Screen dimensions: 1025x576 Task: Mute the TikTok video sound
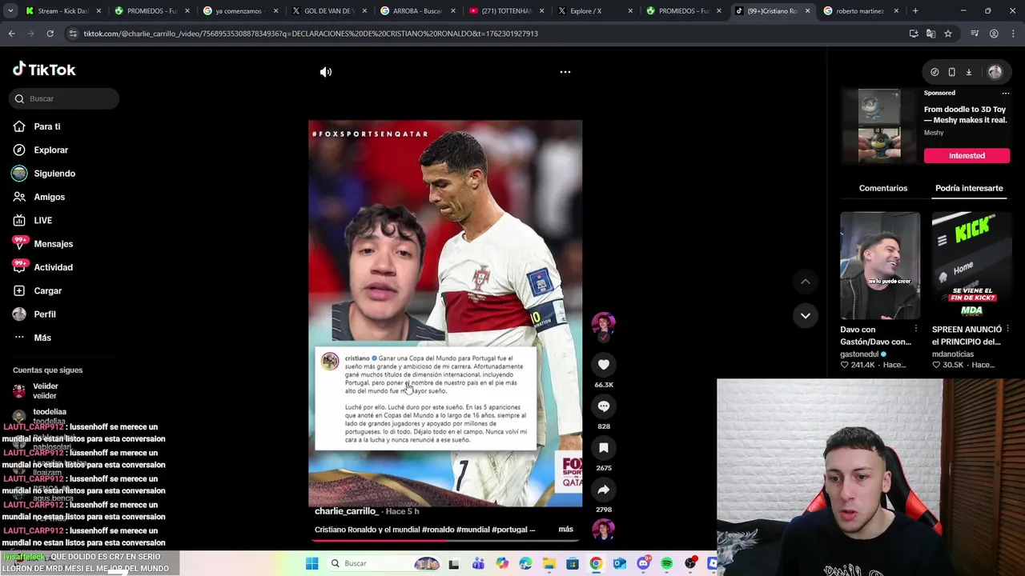326,72
